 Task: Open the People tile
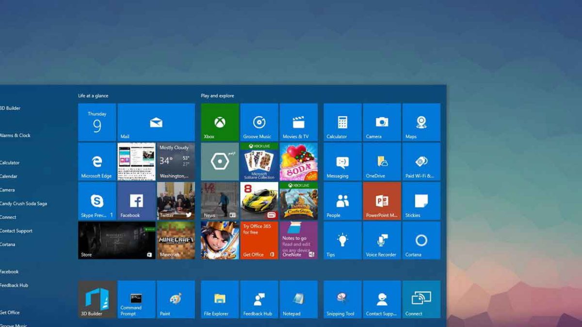342,201
